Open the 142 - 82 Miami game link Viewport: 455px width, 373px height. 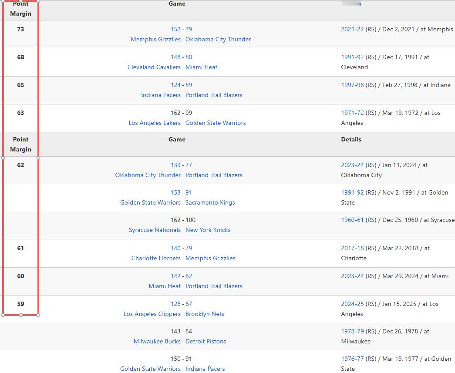[181, 276]
